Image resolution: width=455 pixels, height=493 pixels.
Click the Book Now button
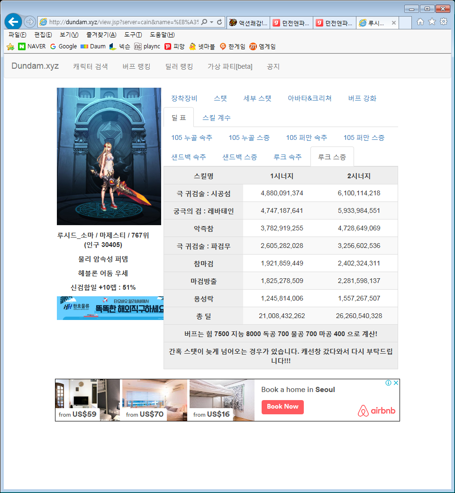point(282,407)
